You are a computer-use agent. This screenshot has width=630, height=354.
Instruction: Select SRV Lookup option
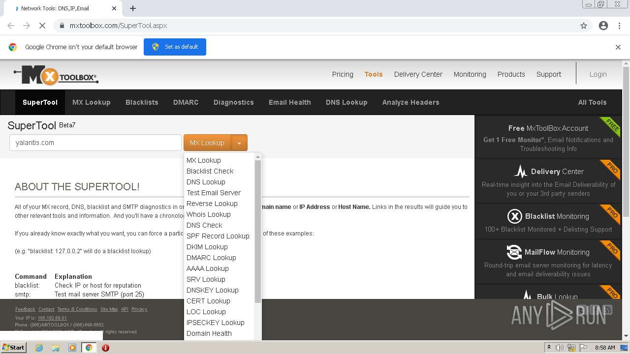(206, 279)
